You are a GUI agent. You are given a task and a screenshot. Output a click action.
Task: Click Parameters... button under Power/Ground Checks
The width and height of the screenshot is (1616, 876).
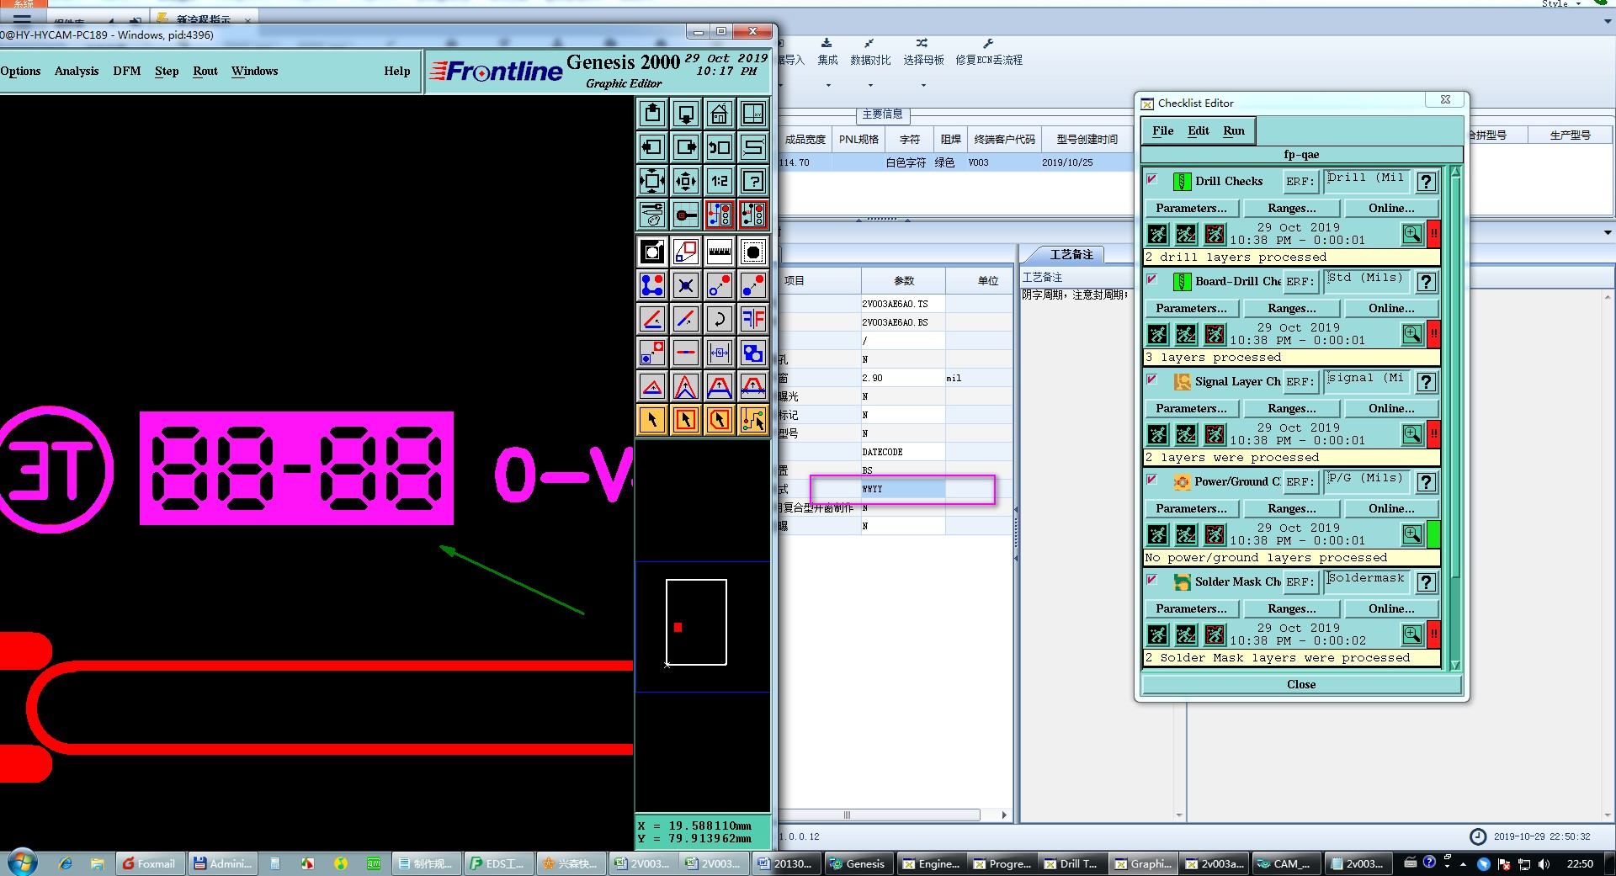(1191, 508)
